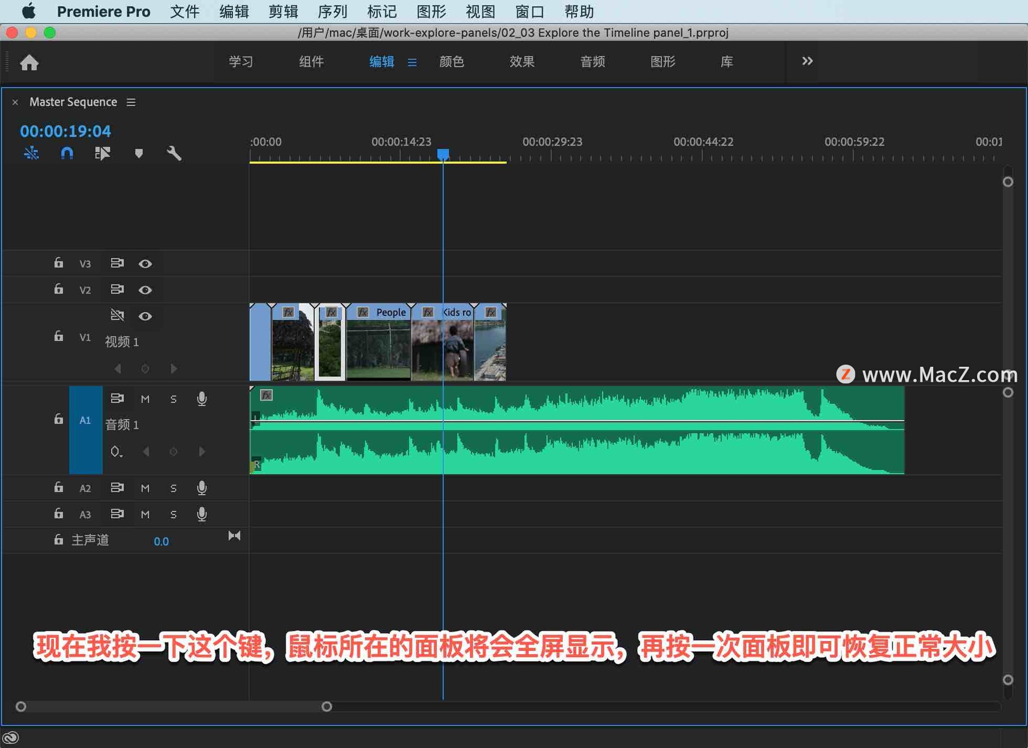Viewport: 1028px width, 748px height.
Task: Open Master Sequence panel menu
Action: click(131, 102)
